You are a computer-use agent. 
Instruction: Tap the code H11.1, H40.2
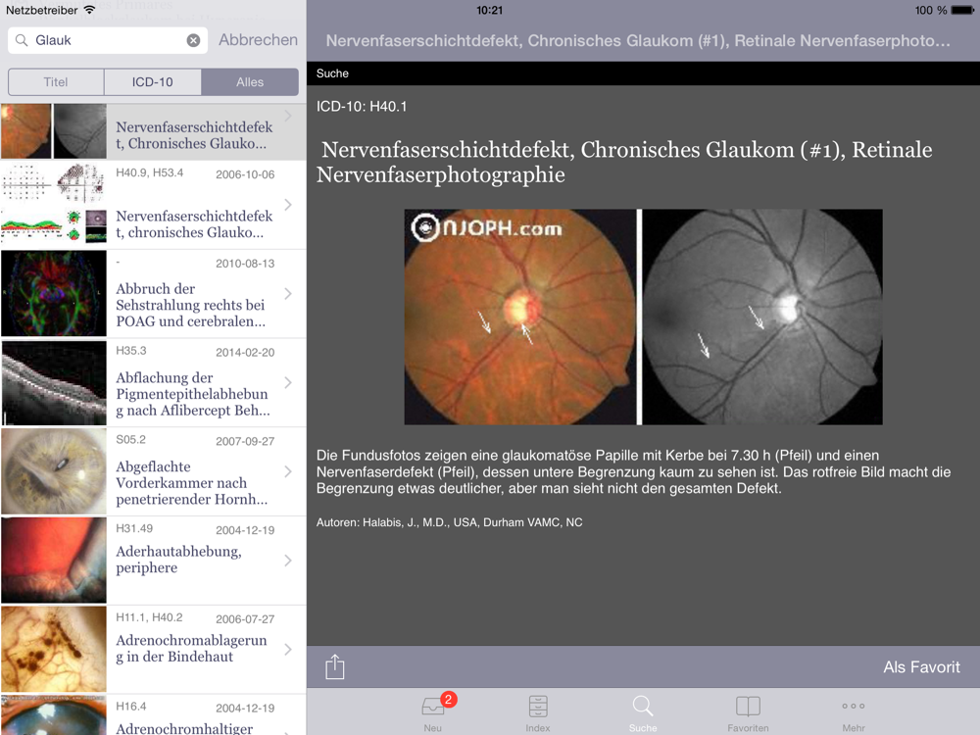pyautogui.click(x=149, y=617)
